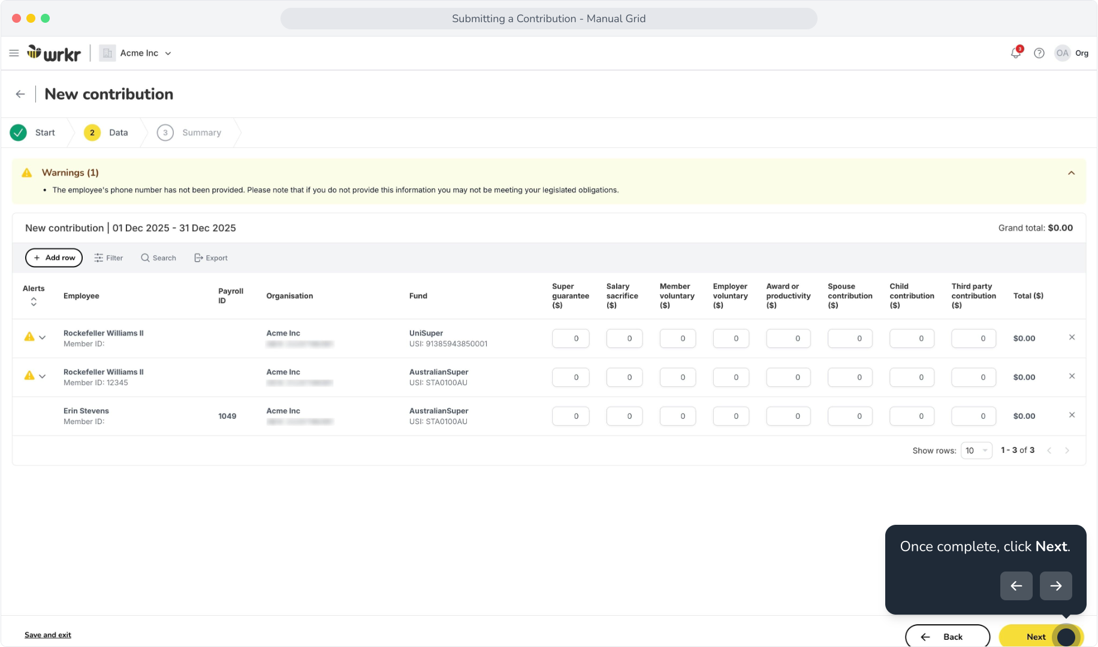Go to next tooltip step arrow

click(1055, 586)
